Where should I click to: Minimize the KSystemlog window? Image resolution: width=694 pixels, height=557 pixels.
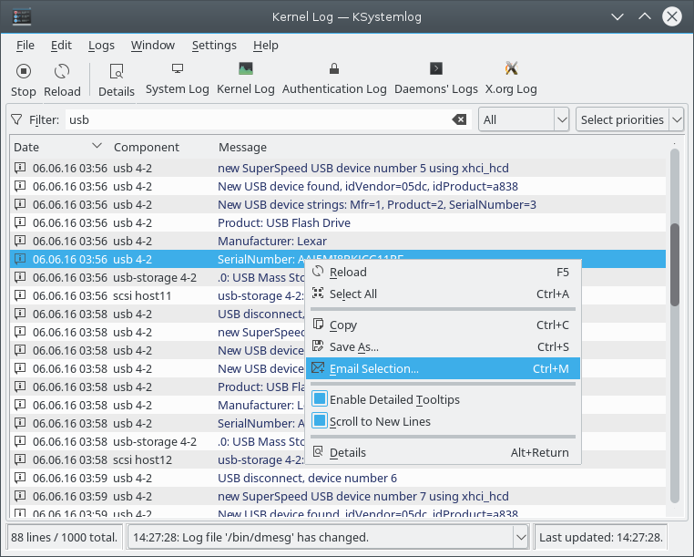617,16
